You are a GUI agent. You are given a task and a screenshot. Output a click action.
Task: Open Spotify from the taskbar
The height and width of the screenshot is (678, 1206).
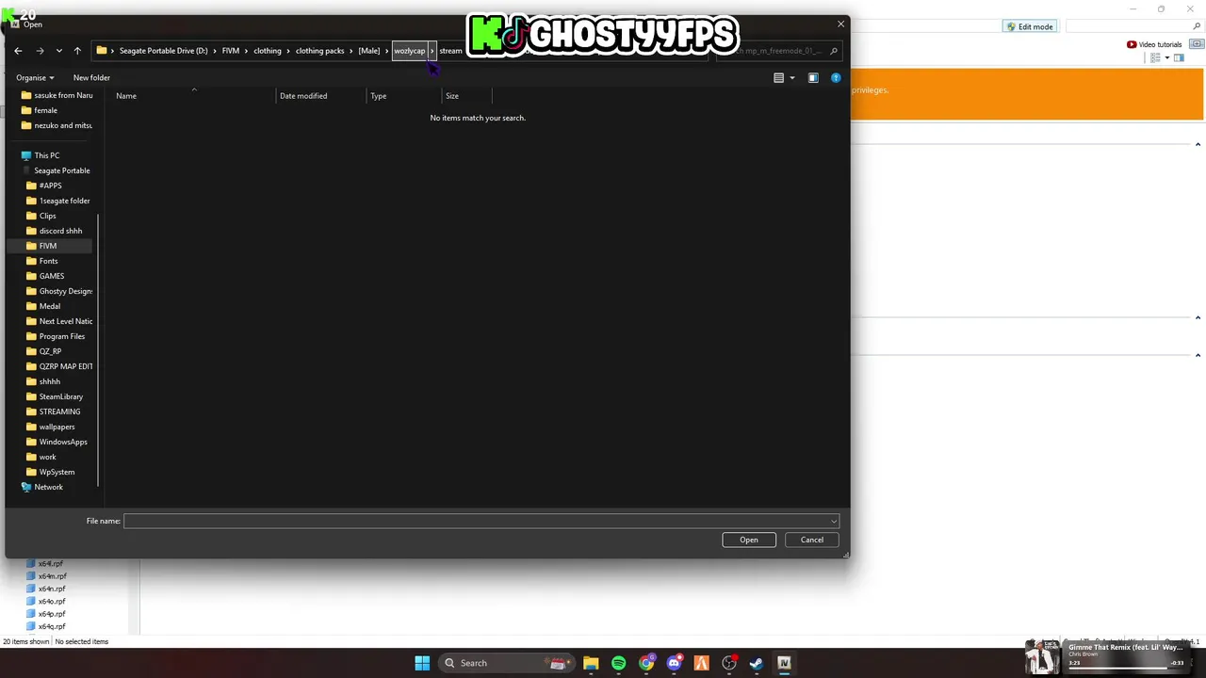coord(618,663)
